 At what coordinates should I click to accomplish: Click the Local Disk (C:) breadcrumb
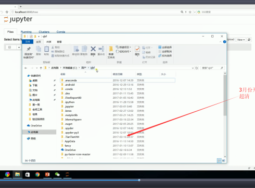pos(70,68)
